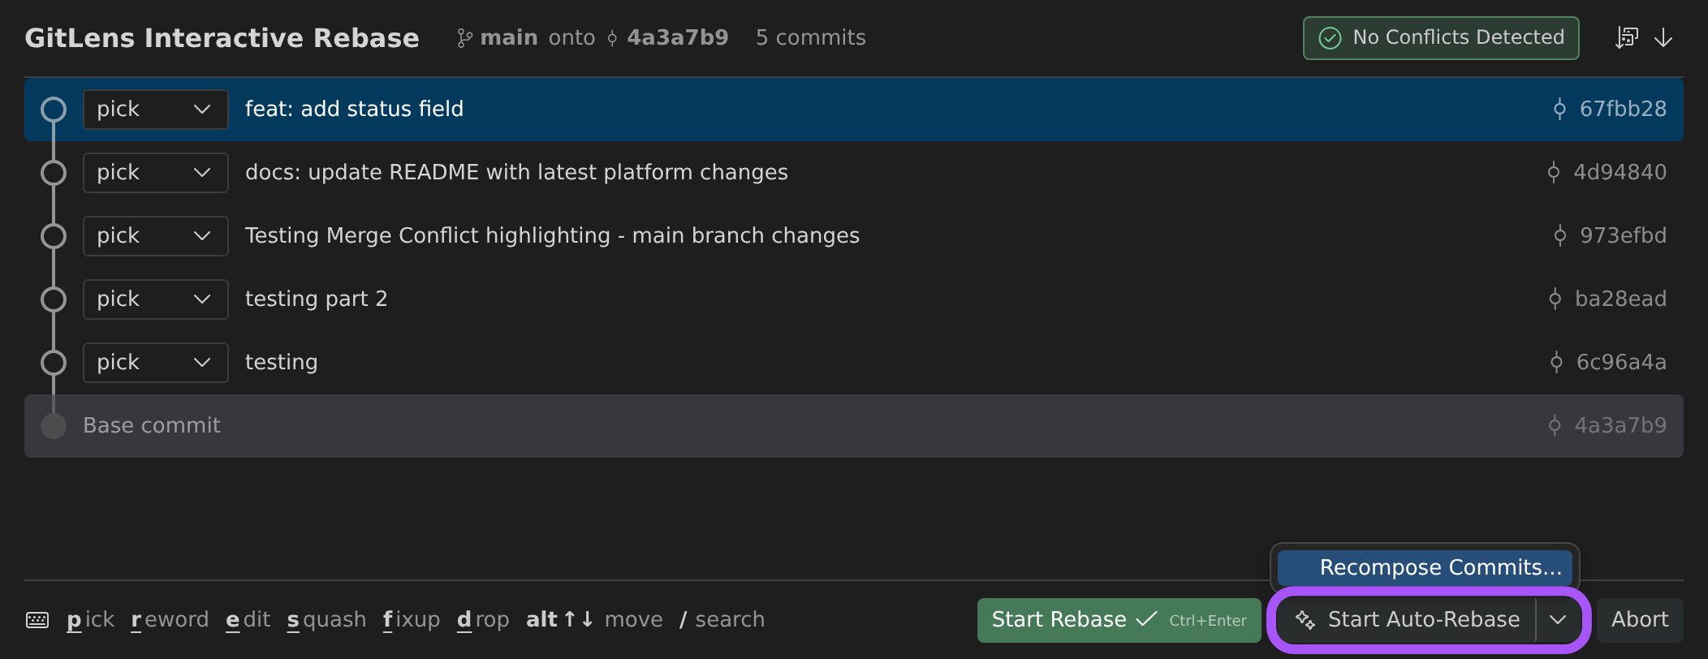Image resolution: width=1708 pixels, height=659 pixels.
Task: Click the commit icon before header 4a3a7b9
Action: pyautogui.click(x=612, y=38)
